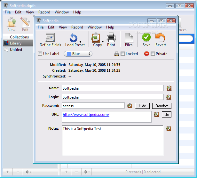Screen dimensions: 197x178
Task: Open View menu in the Softpedia record window
Action: 63,27
